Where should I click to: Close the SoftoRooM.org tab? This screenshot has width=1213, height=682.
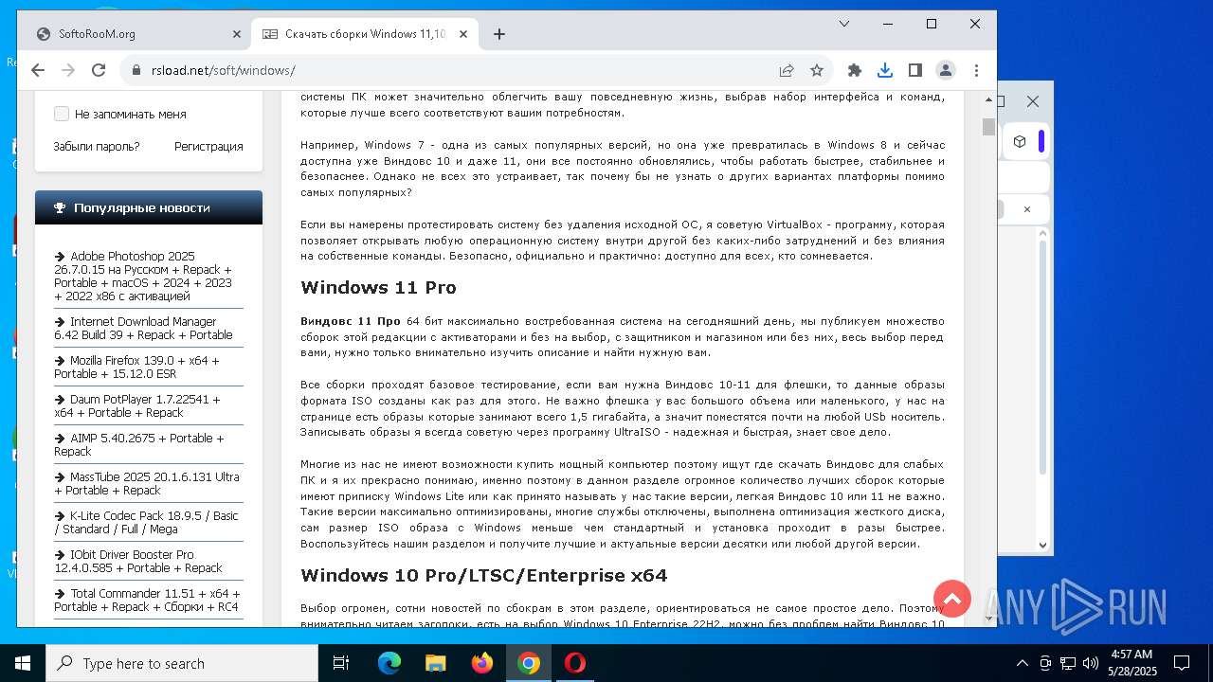(237, 34)
